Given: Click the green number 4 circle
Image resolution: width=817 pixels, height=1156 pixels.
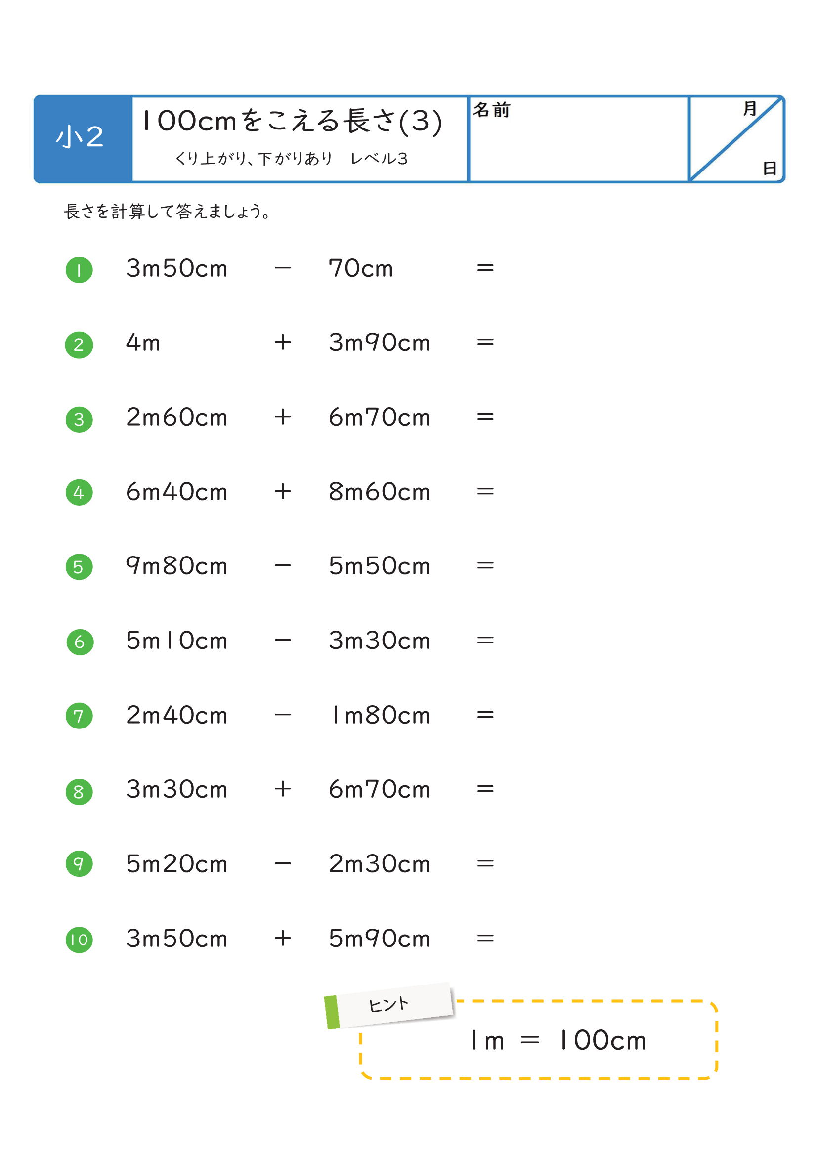Looking at the screenshot, I should tap(79, 492).
